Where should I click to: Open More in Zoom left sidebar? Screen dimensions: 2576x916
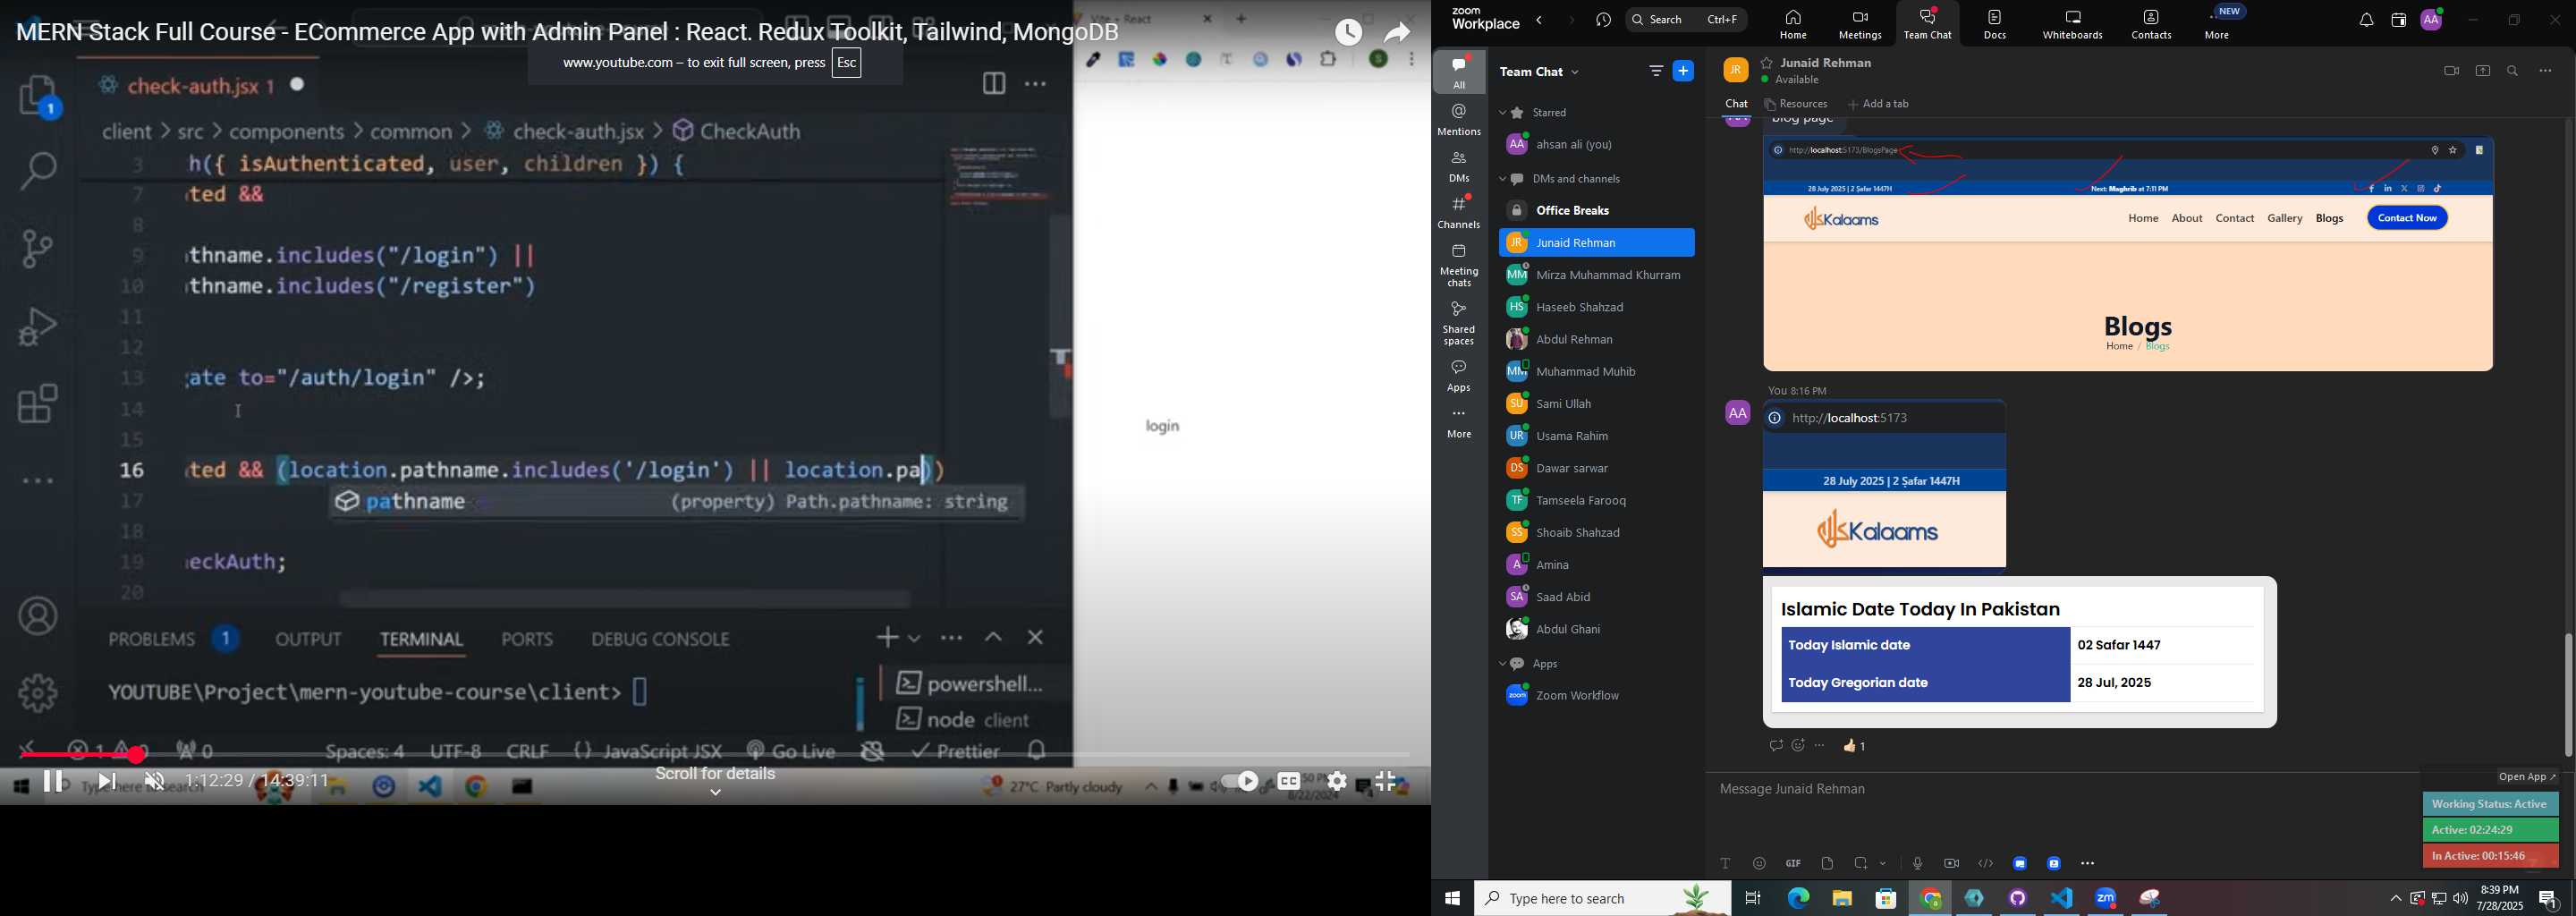[x=1459, y=424]
